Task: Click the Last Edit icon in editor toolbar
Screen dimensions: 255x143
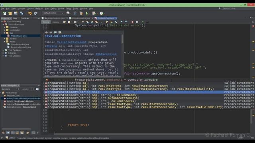Action: click(65, 22)
